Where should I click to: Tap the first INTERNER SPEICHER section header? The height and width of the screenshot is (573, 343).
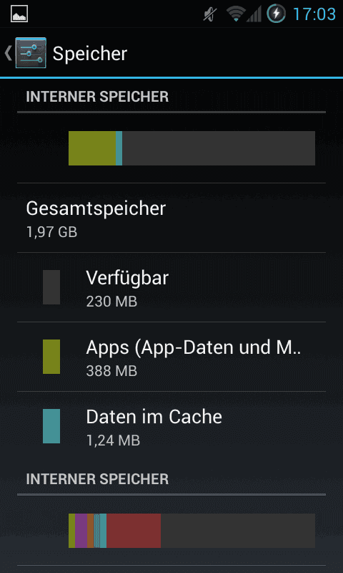tap(97, 97)
